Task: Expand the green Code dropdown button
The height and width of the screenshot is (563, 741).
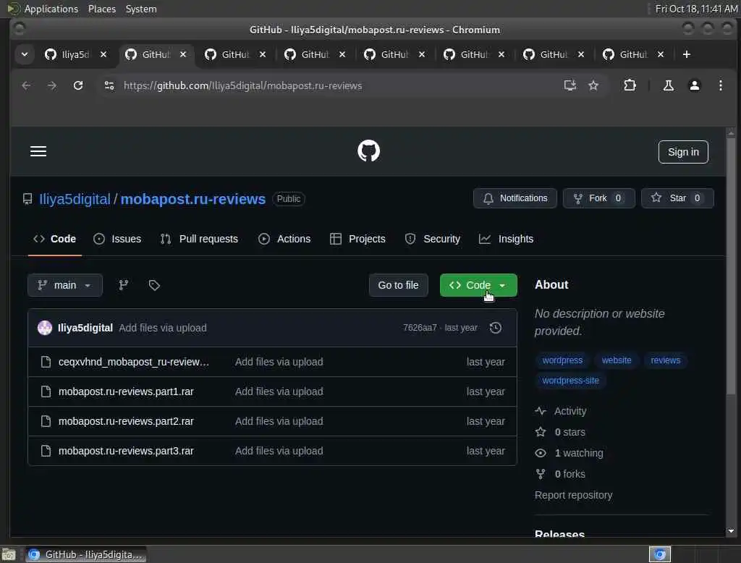Action: point(478,285)
